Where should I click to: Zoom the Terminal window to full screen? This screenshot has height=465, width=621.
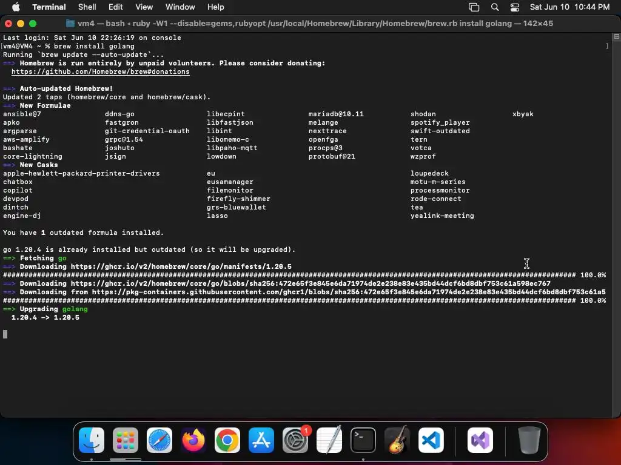tap(33, 24)
